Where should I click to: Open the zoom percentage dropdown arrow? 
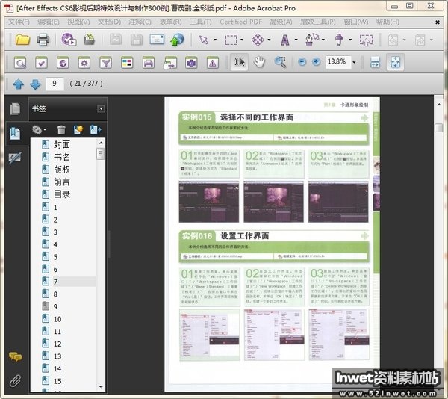(354, 62)
